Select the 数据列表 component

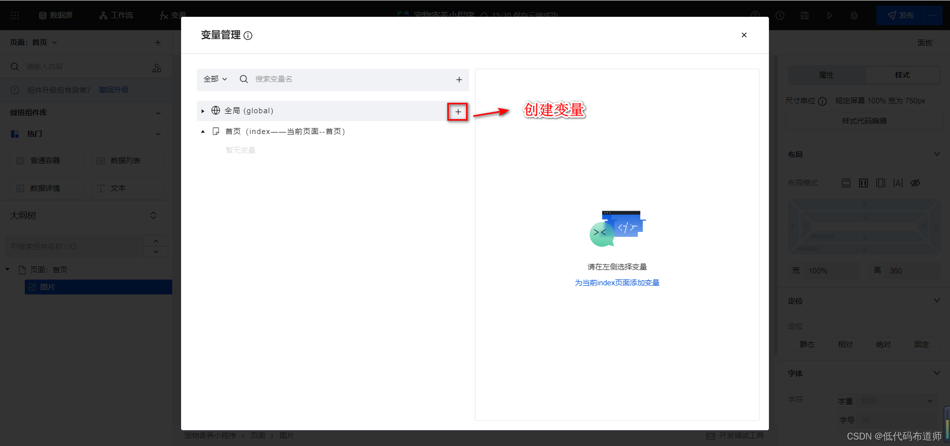pyautogui.click(x=127, y=161)
